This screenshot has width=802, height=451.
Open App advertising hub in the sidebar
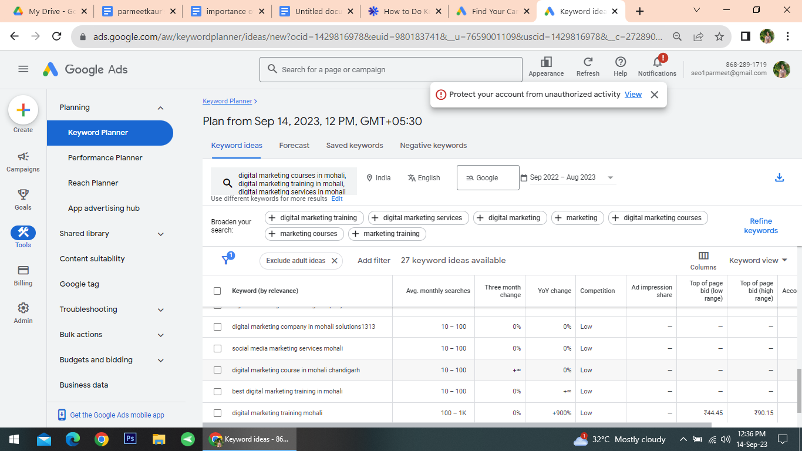104,208
